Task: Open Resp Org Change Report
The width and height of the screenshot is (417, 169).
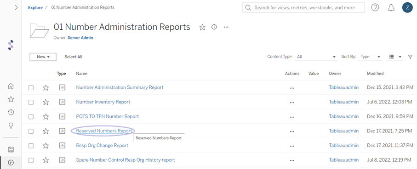Action: click(102, 146)
